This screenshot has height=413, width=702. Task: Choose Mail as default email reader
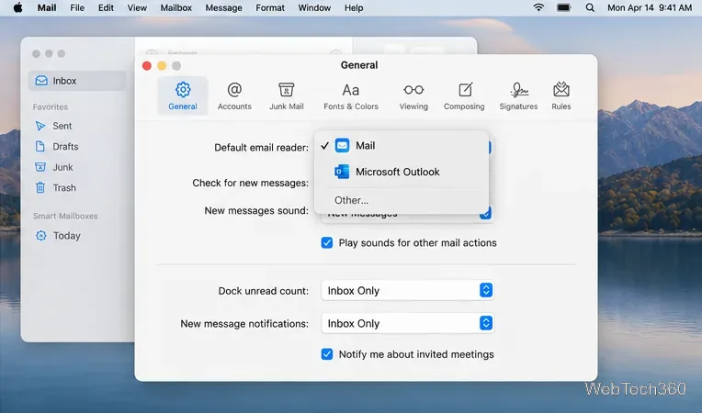tap(402, 146)
